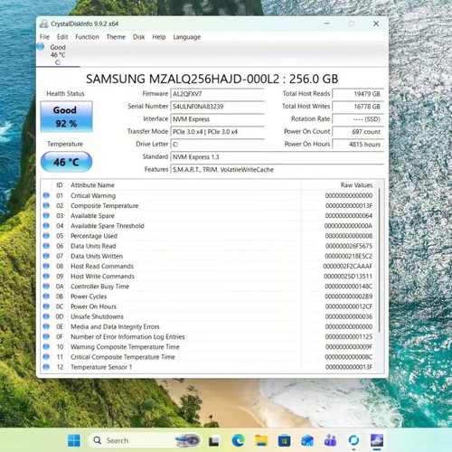Image resolution: width=452 pixels, height=452 pixels.
Task: Open the Language menu
Action: point(187,37)
